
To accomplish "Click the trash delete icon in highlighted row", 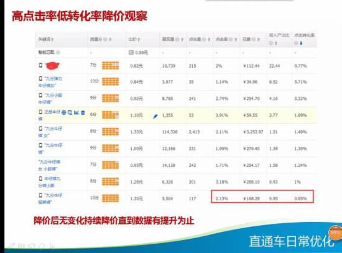I will coord(83,112).
